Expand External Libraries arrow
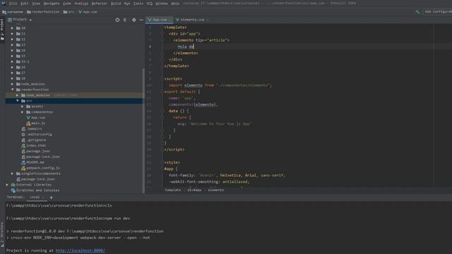452x254 pixels. click(8, 185)
